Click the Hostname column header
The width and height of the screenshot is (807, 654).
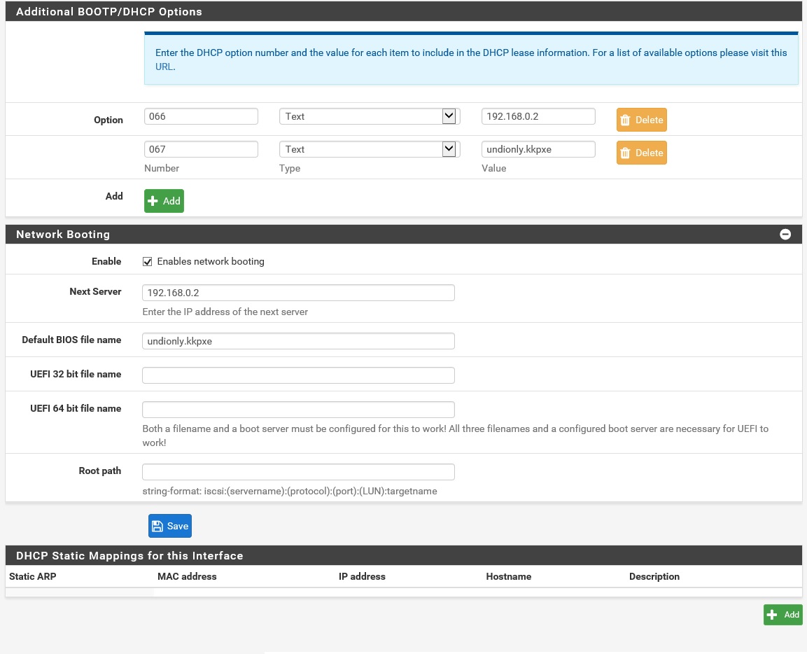[x=509, y=576]
